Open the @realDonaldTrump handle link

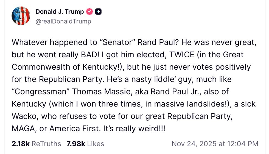(x=63, y=21)
